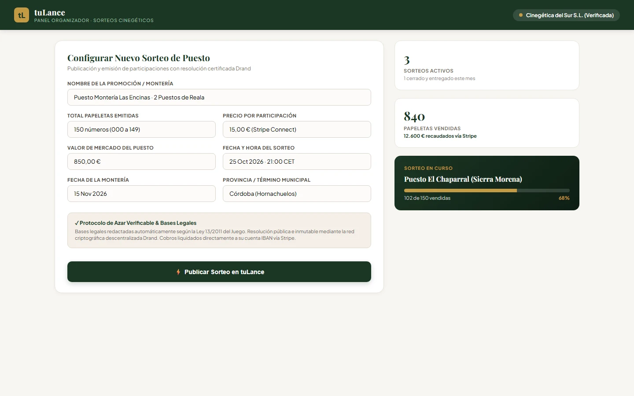Edit the Provincia / Término municipal field

297,194
